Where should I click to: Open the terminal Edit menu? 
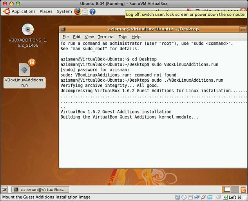point(76,37)
